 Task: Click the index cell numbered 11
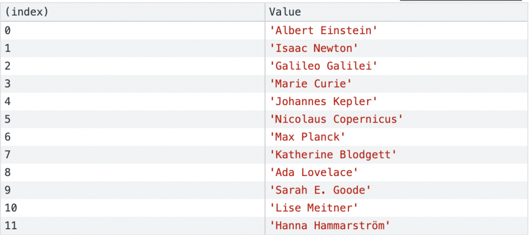click(10, 225)
